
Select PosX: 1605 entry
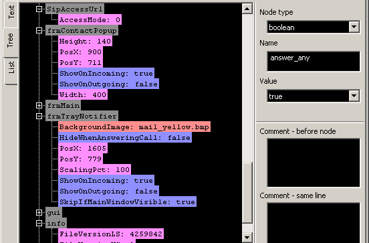pyautogui.click(x=83, y=148)
